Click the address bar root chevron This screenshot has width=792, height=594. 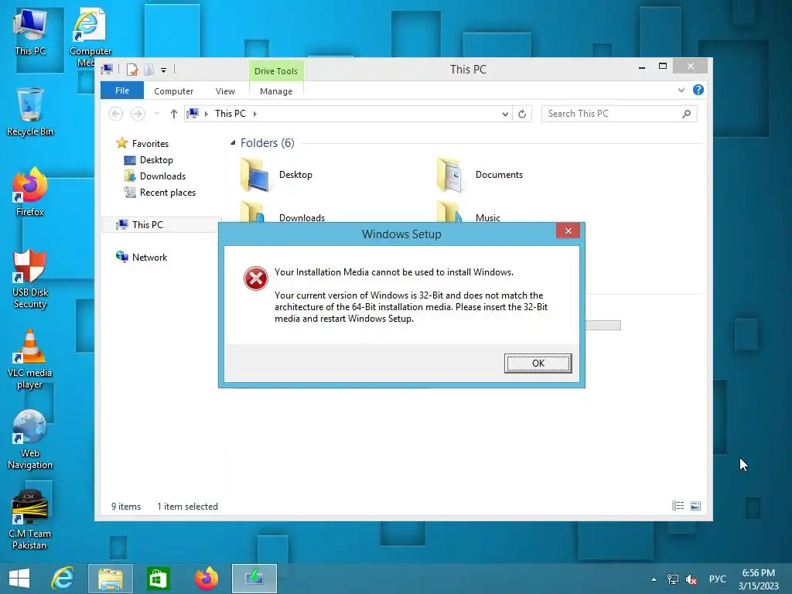click(x=206, y=114)
